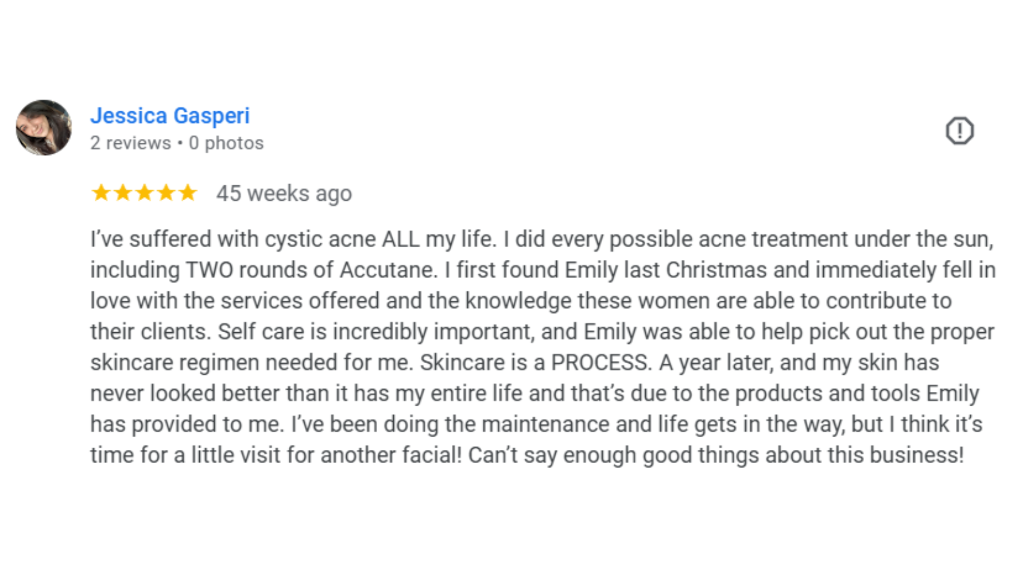Viewport: 1023px width, 575px height.
Task: Click the review's first line about cystic acne
Action: pos(542,240)
